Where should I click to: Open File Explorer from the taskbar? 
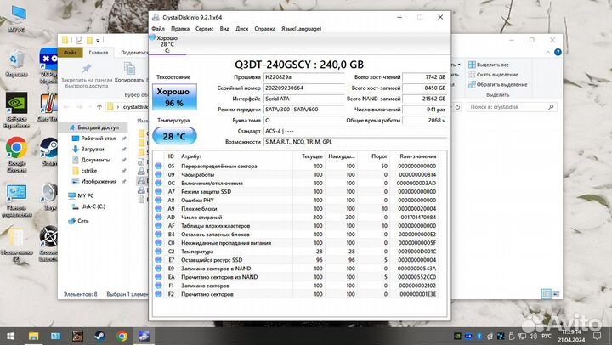pyautogui.click(x=33, y=336)
